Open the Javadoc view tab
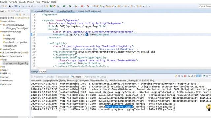The width and height of the screenshot is (211, 118). coord(49,77)
